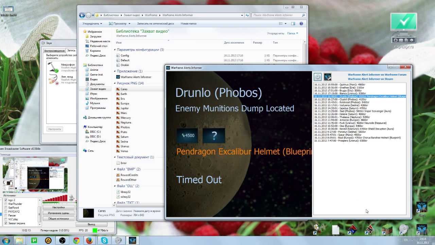
Task: Select Ceres PNG file
Action: pos(122,89)
